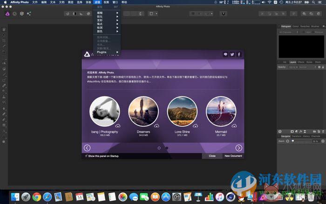Click the Mask Layer icon in Layers panel
326x204 pixels.
click(292, 131)
